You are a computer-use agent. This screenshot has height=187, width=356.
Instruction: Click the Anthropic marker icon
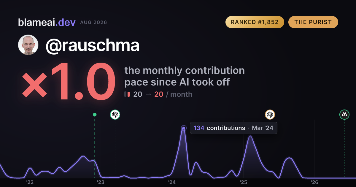coord(344,114)
